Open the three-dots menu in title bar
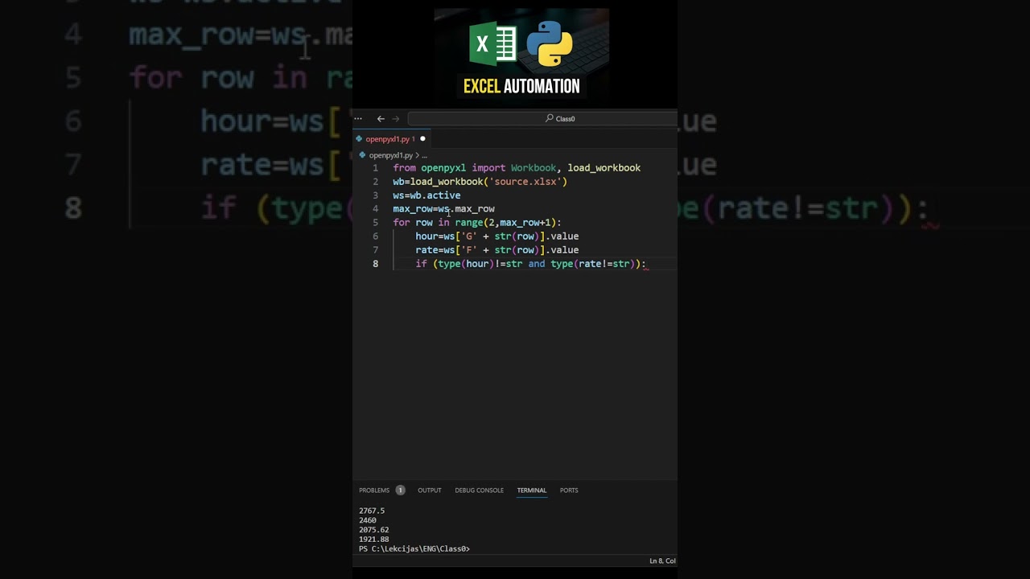The width and height of the screenshot is (1030, 579). coord(358,118)
